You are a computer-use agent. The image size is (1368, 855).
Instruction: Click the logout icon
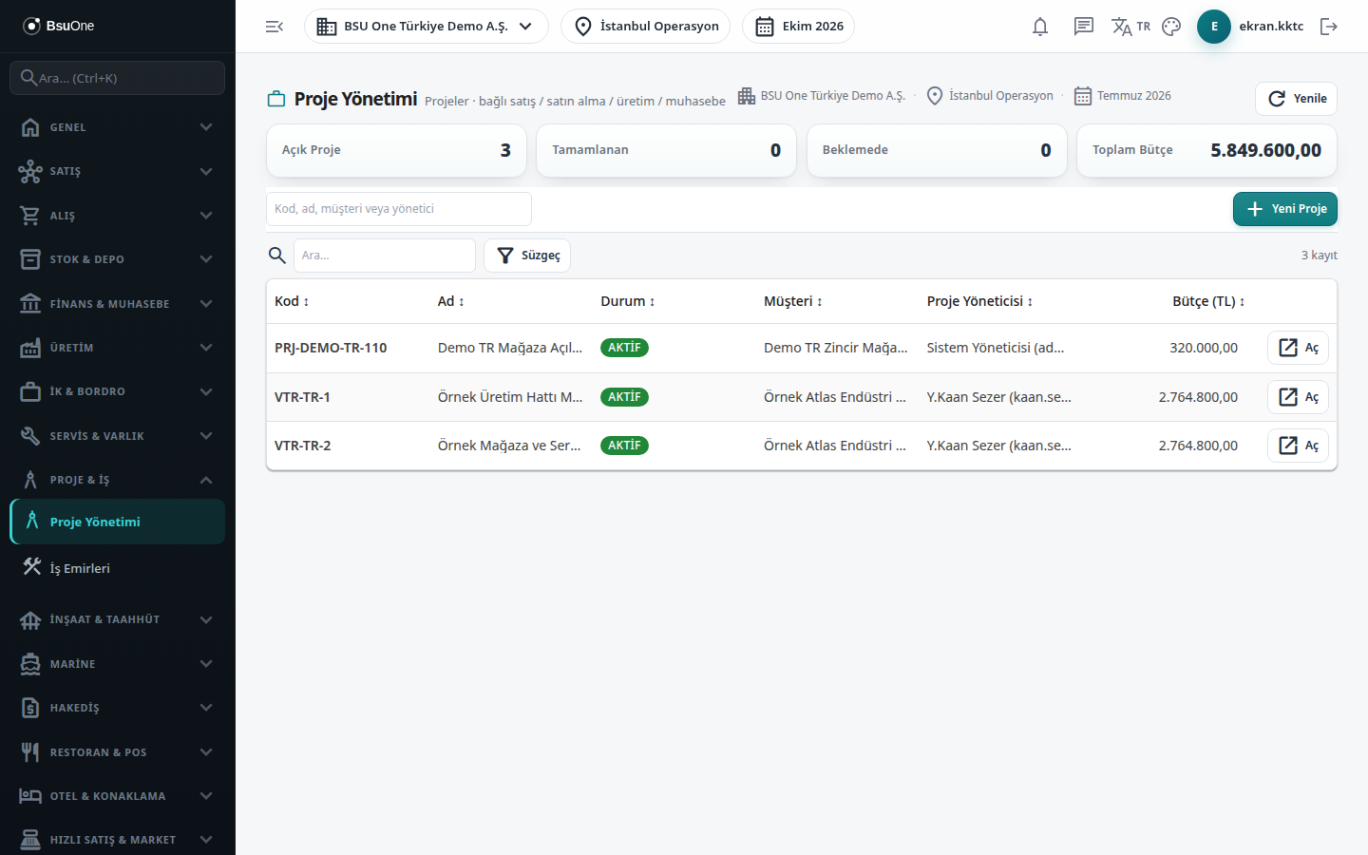1329,27
